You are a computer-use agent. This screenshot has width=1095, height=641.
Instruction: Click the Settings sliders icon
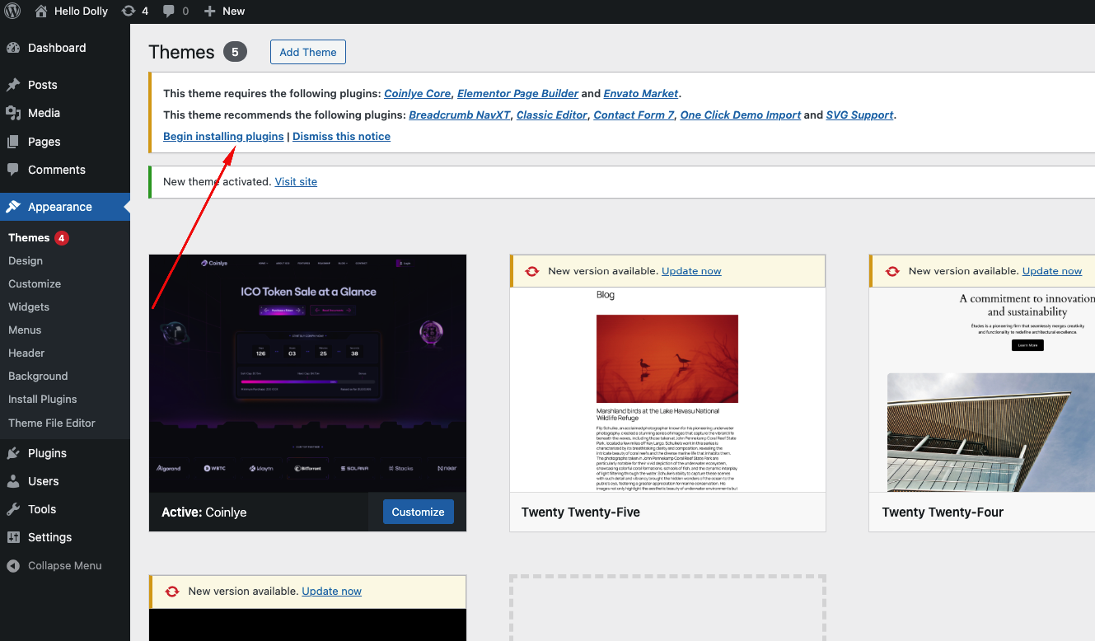pyautogui.click(x=13, y=537)
